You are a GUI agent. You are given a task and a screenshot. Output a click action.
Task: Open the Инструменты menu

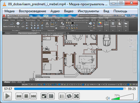[x=88, y=11]
